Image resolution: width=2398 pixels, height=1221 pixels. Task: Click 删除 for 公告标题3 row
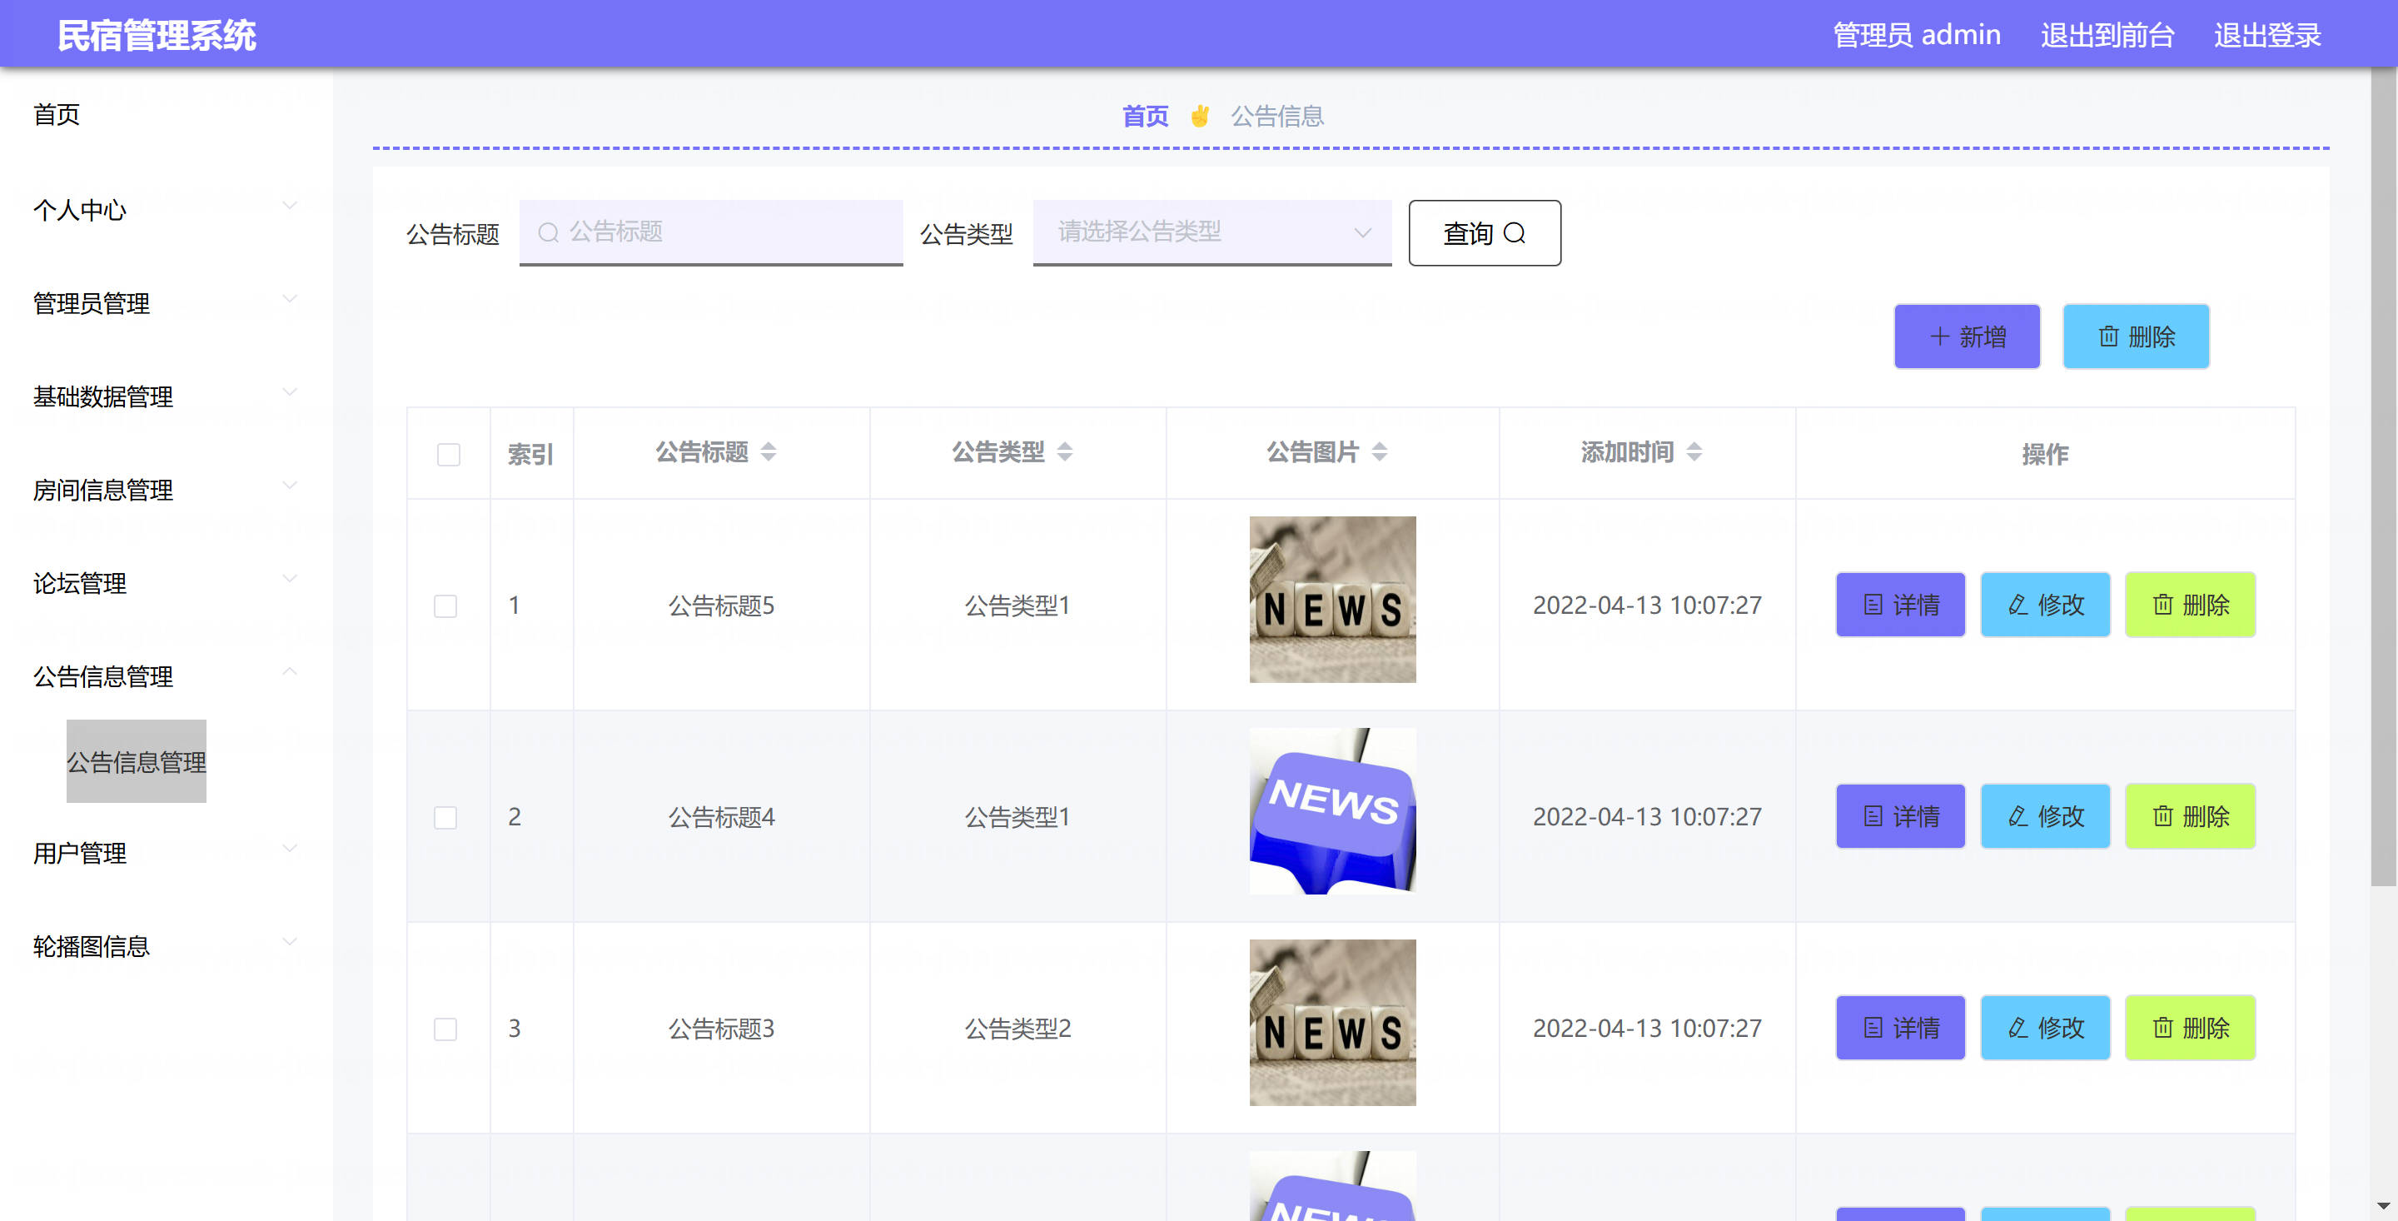point(2190,1027)
